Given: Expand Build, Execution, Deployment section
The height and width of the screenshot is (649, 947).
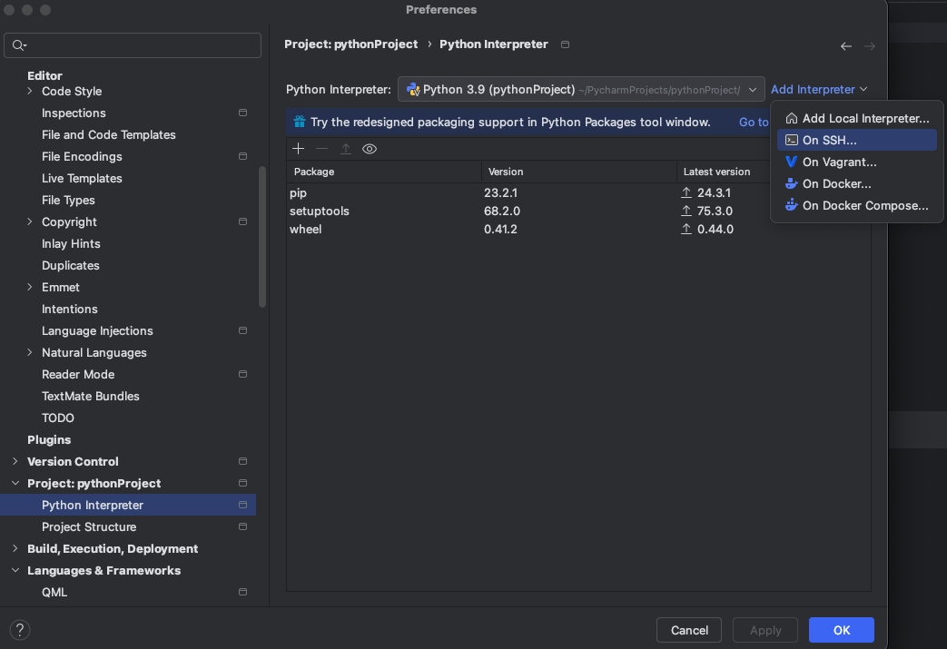Looking at the screenshot, I should click(15, 549).
